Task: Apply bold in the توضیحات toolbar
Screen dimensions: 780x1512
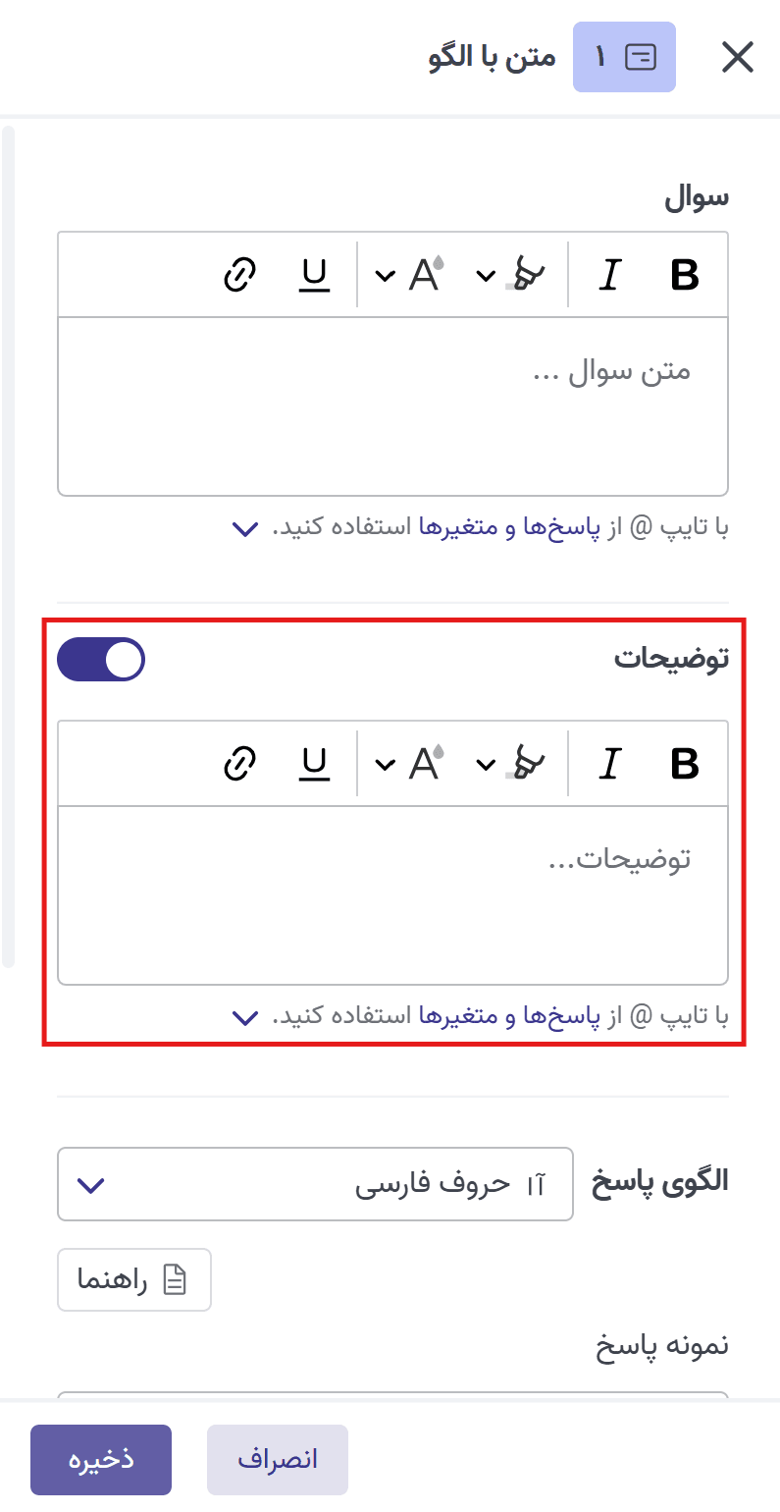Action: tap(685, 763)
